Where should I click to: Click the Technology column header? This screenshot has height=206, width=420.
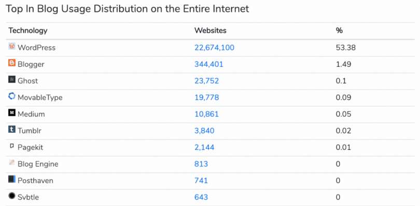[28, 31]
